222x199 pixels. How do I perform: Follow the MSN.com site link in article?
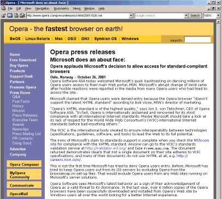coord(201,141)
